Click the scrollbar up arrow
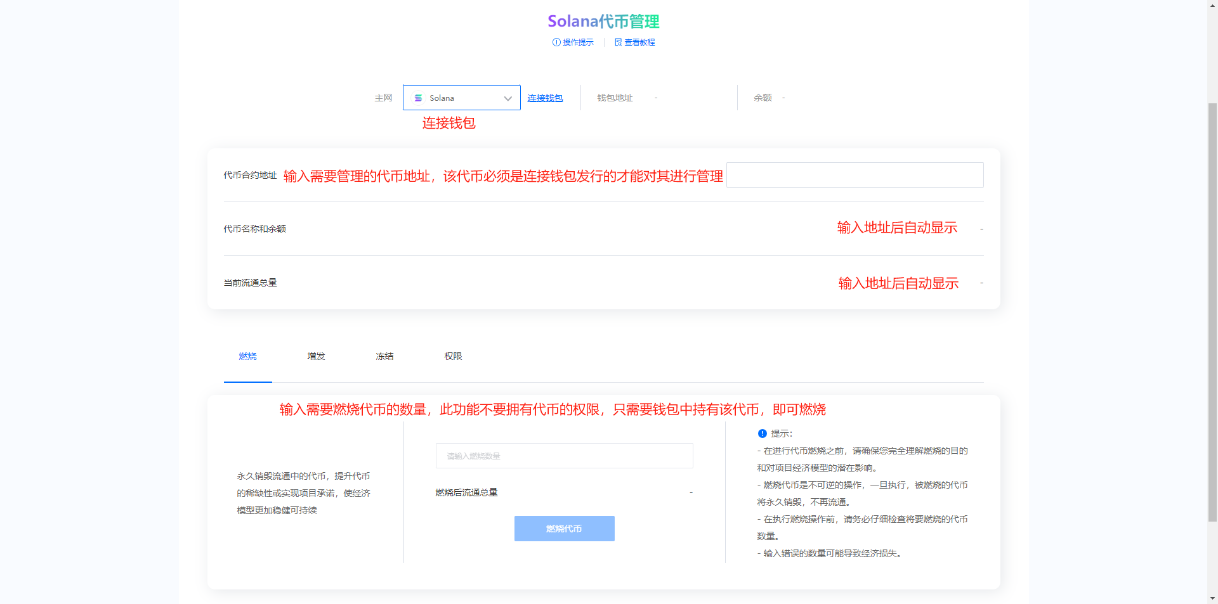Screen dimensions: 1218x604 point(1212,5)
